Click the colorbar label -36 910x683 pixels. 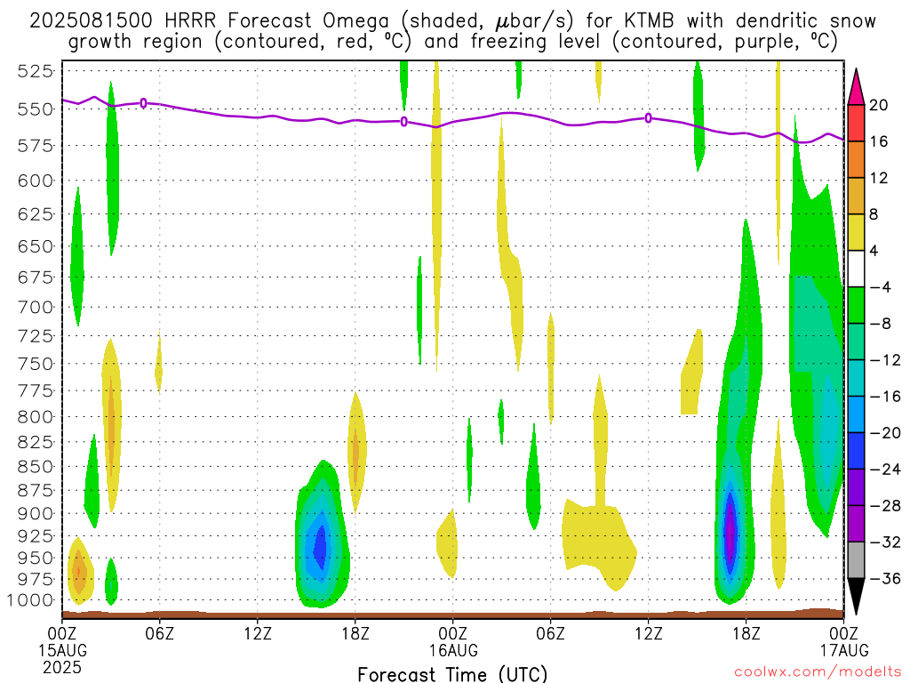[885, 578]
